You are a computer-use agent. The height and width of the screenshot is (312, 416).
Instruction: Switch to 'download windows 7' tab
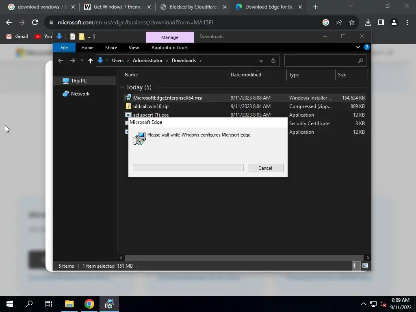tap(41, 7)
